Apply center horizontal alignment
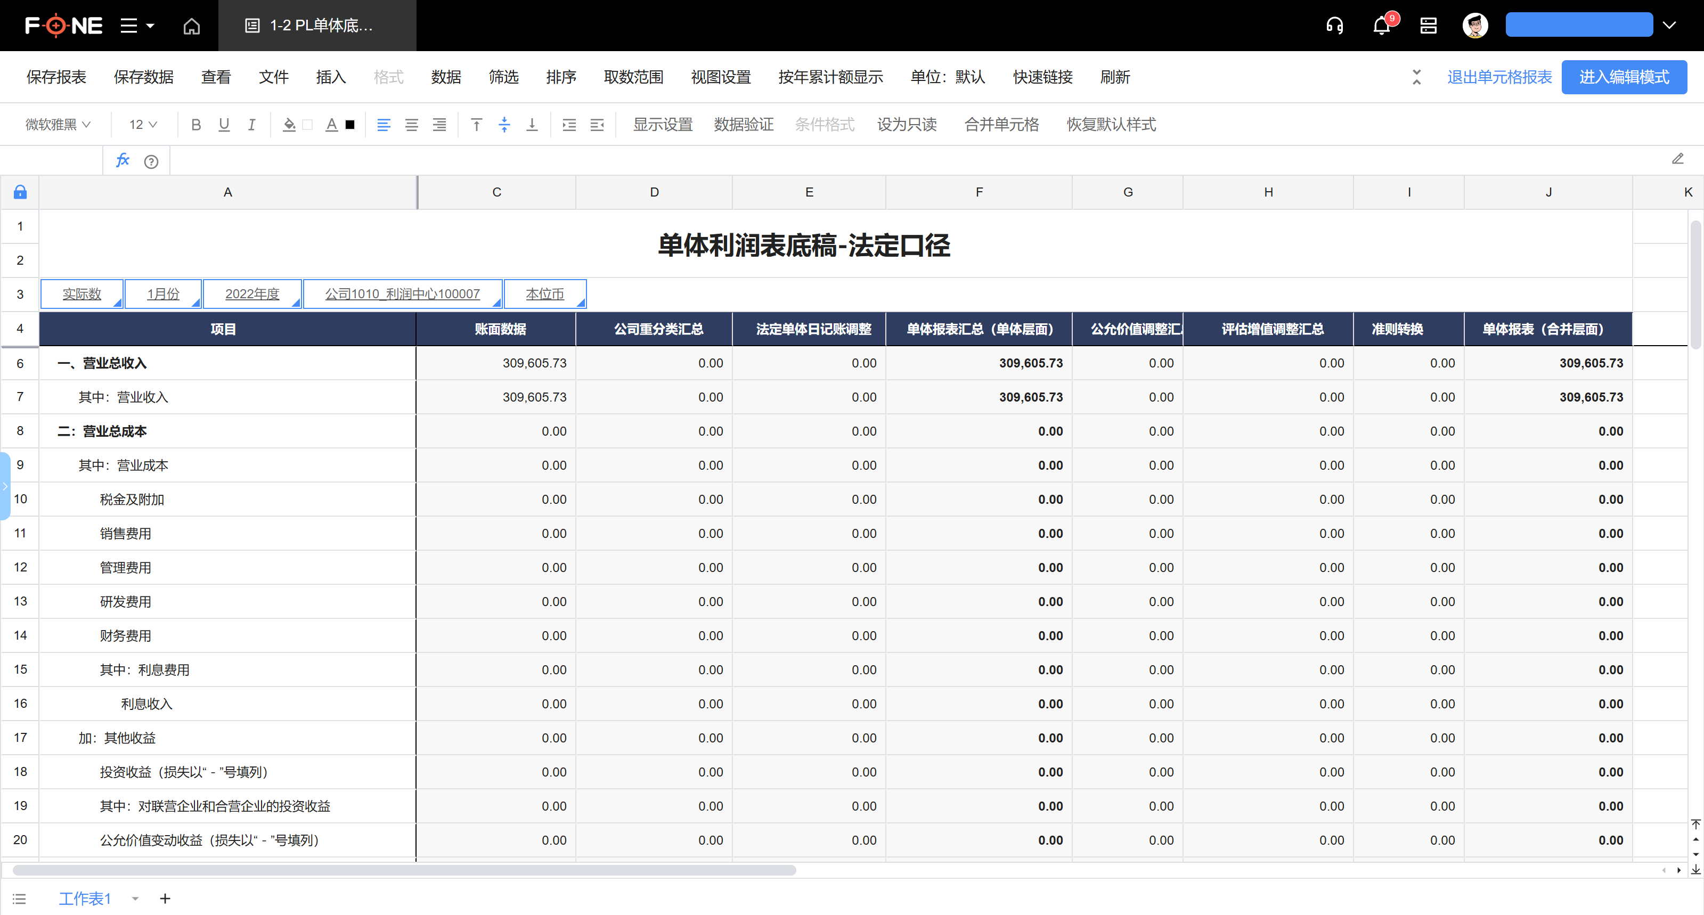The height and width of the screenshot is (915, 1704). click(411, 125)
